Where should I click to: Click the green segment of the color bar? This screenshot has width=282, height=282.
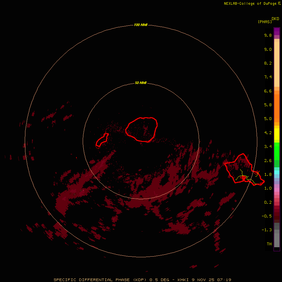pyautogui.click(x=277, y=151)
